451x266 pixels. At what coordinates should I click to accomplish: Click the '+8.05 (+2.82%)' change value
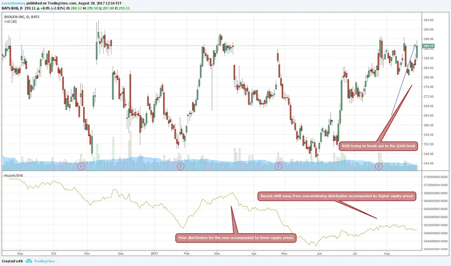53,8
